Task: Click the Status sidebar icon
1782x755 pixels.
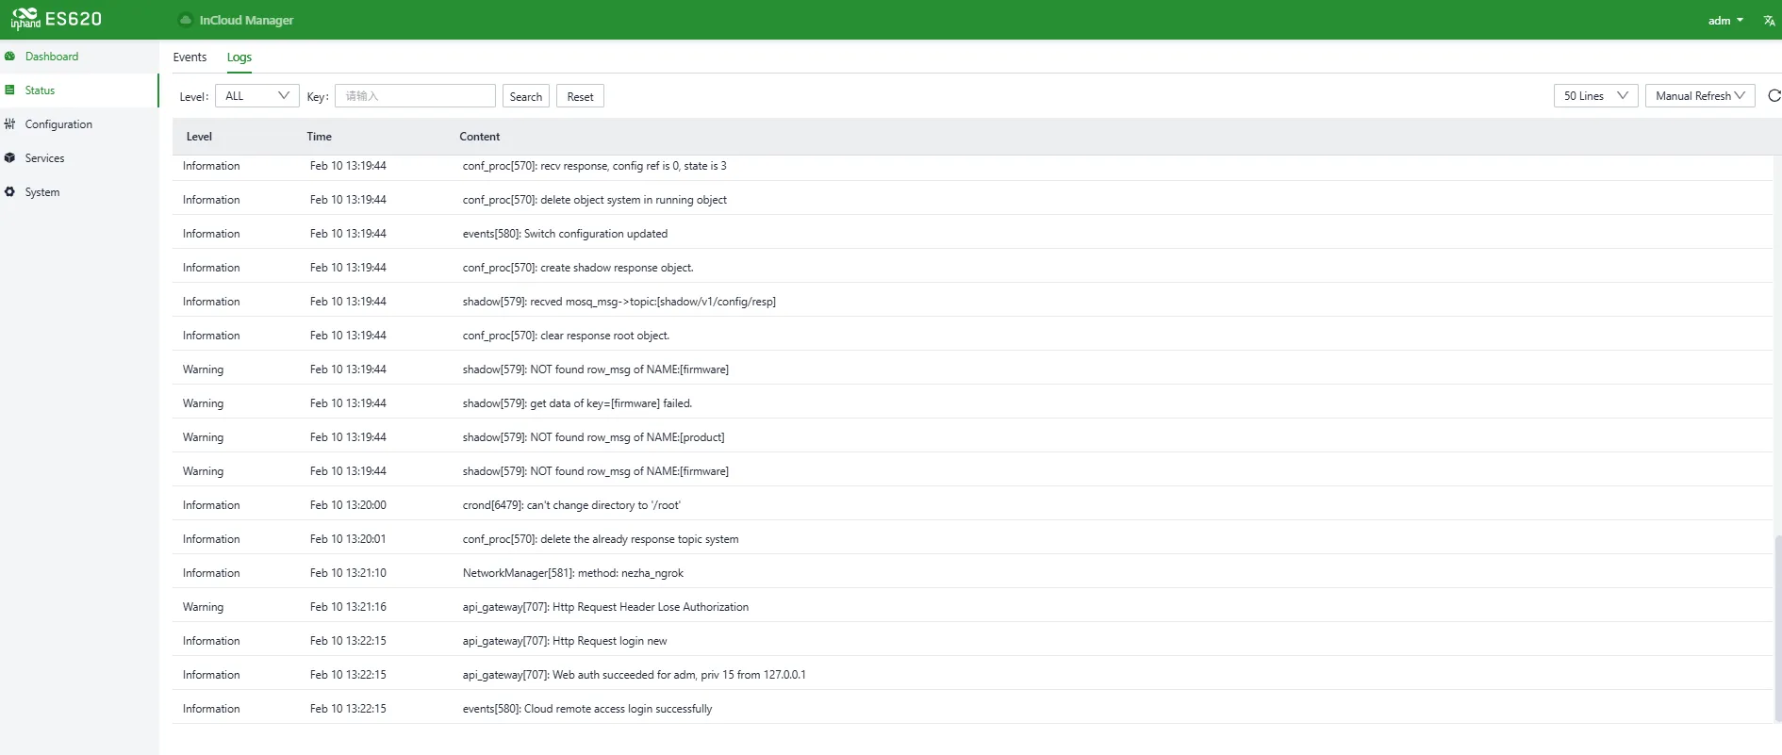Action: point(9,90)
